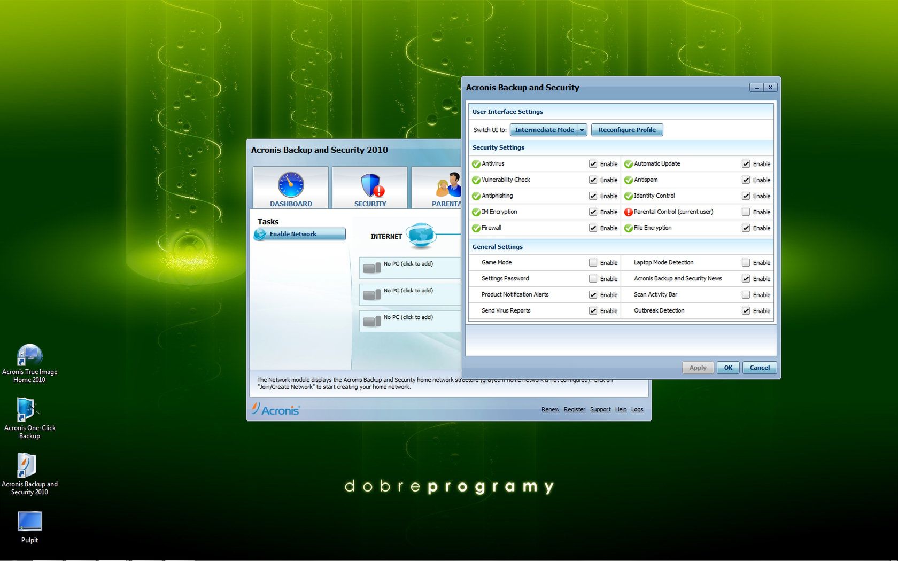Open the Logs link
Image resolution: width=898 pixels, height=561 pixels.
(x=637, y=409)
